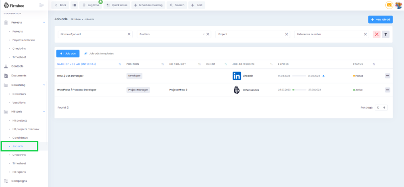Collapse the sidebar with the hamburger icon
Screen dimensions: 404x187
[x=41, y=5]
